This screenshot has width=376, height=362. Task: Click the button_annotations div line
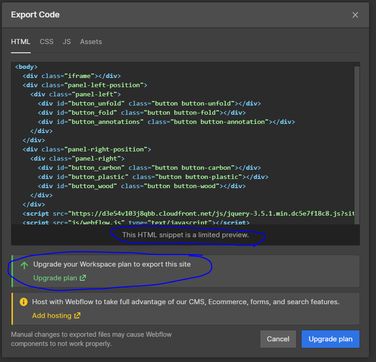coord(166,122)
